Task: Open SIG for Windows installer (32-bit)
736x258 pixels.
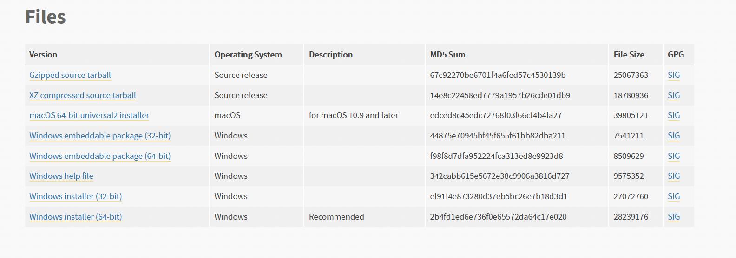Action: 673,196
